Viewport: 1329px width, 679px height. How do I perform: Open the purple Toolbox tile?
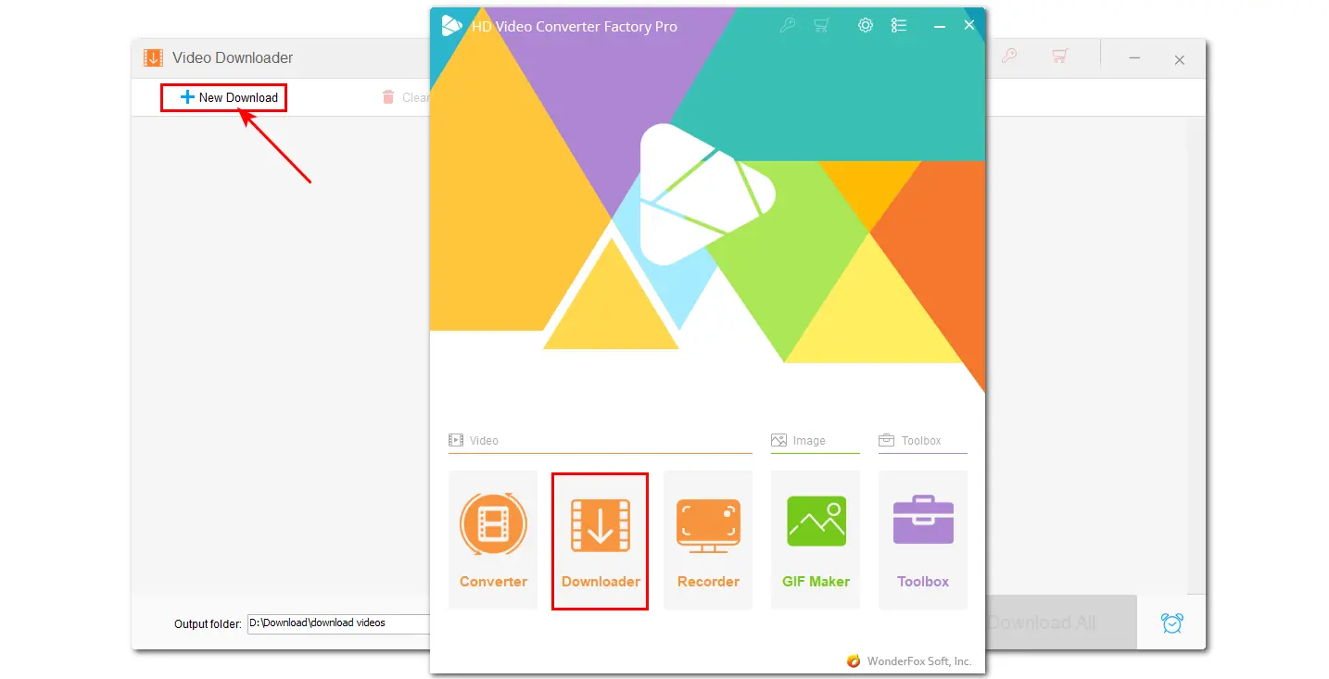click(x=922, y=539)
